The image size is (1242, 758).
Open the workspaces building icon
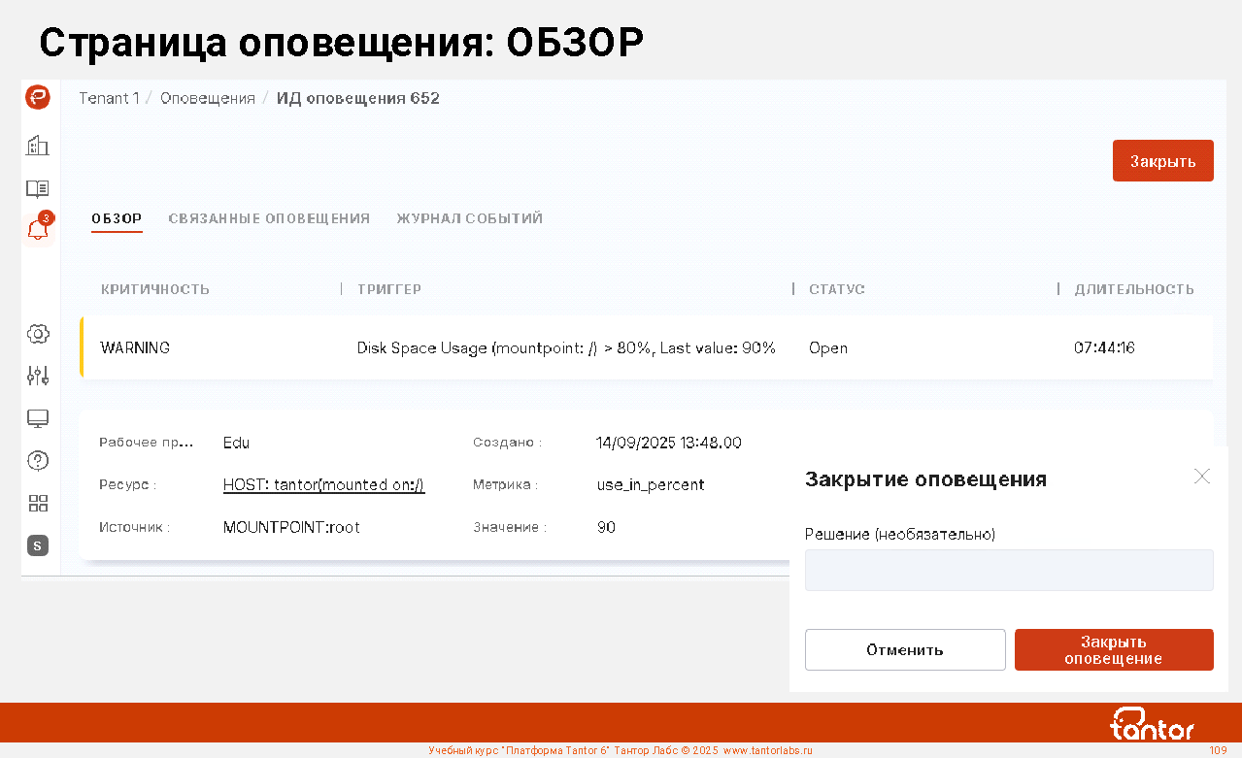[38, 146]
